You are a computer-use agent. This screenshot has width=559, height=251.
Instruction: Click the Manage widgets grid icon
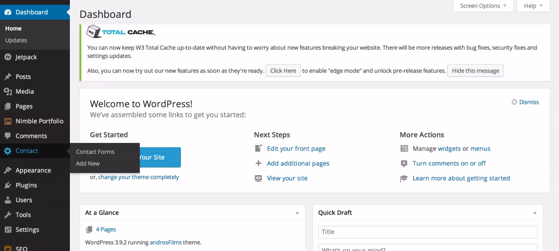pyautogui.click(x=404, y=148)
